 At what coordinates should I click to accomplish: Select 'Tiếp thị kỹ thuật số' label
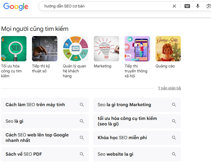coord(41,68)
